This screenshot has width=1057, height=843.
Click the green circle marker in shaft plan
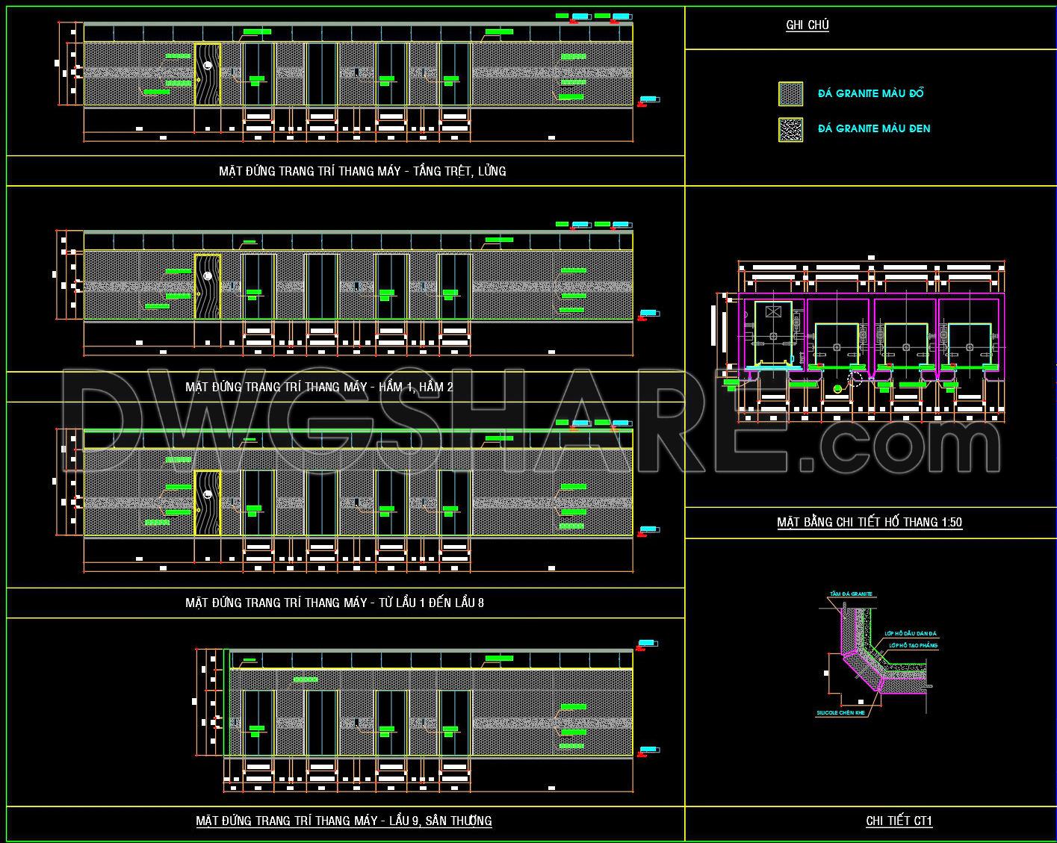point(837,389)
